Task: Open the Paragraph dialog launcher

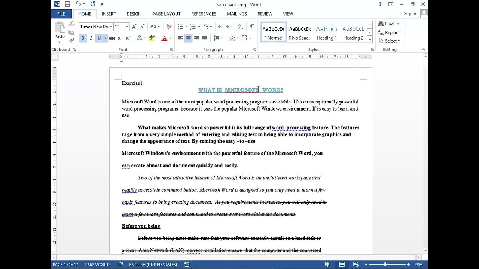Action: coord(255,50)
